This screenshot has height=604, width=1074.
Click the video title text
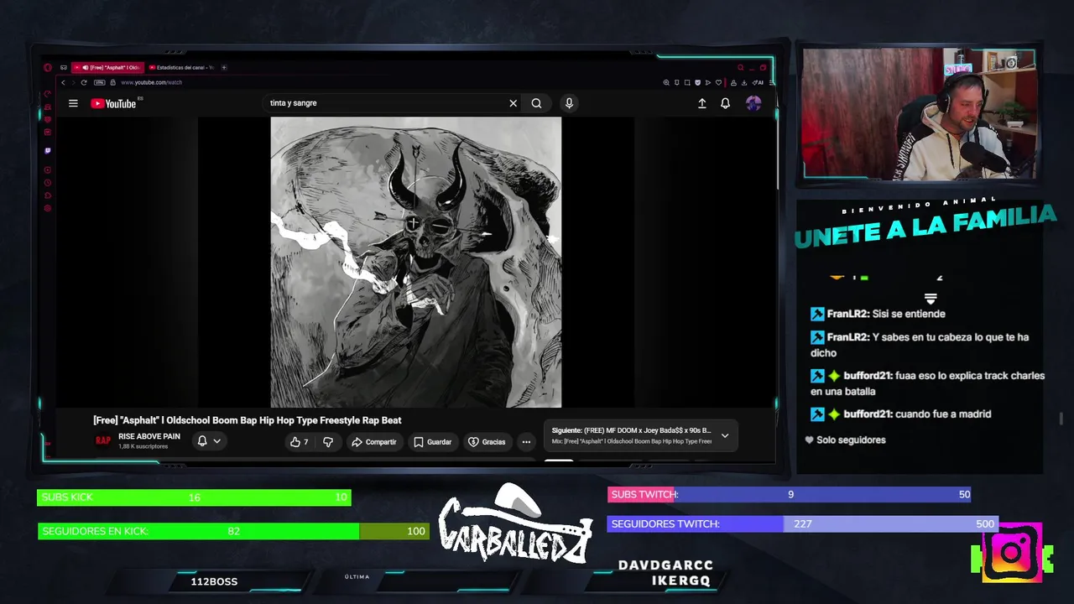pyautogui.click(x=248, y=420)
